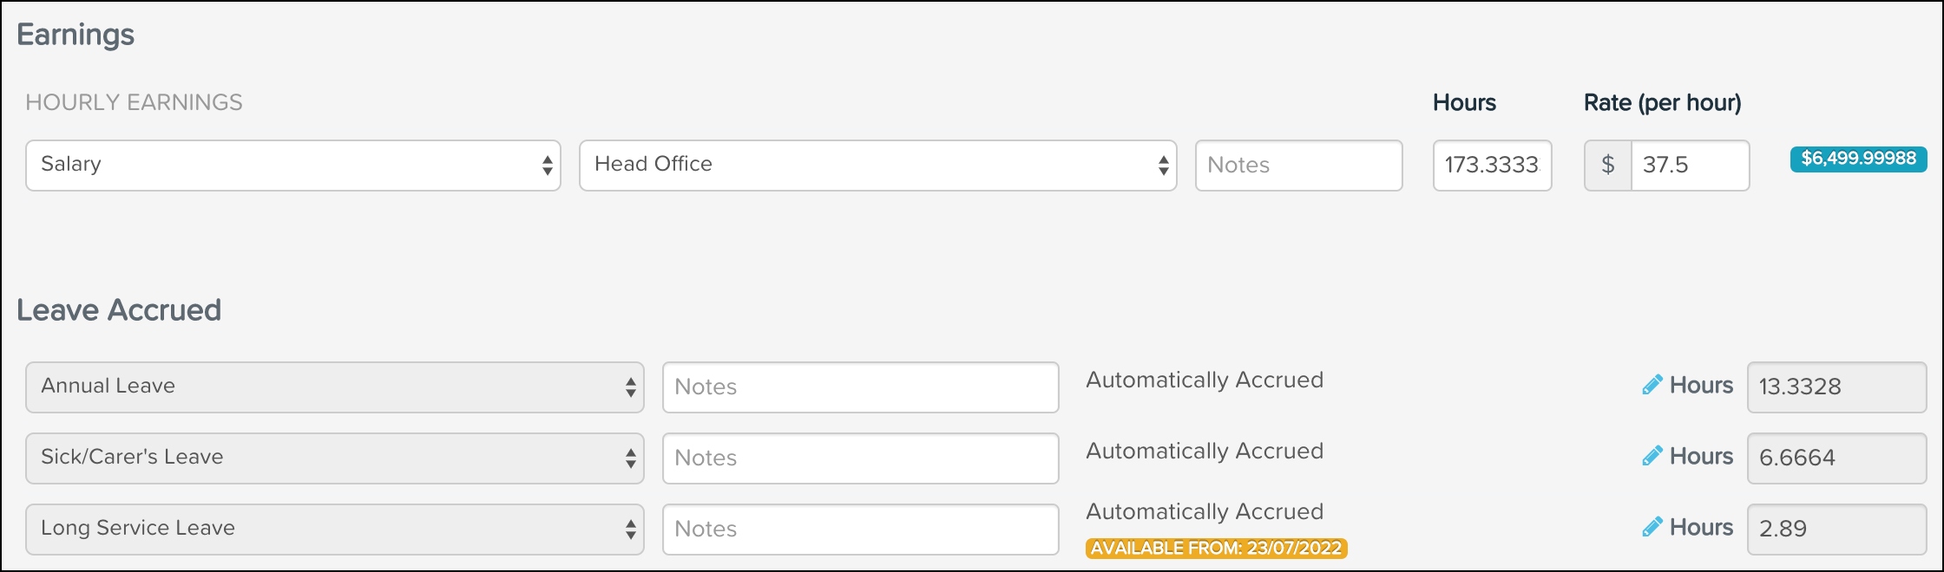Focus the Notes field for Annual Leave

point(859,387)
